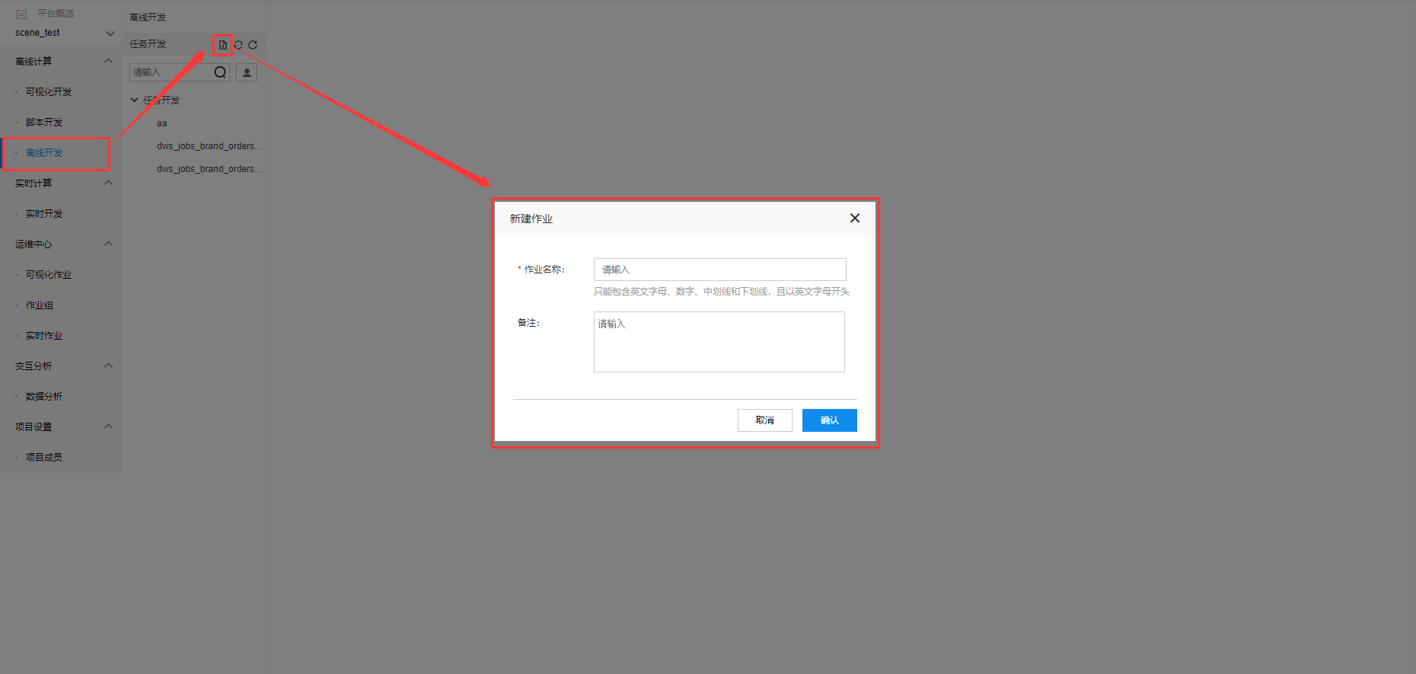The image size is (1416, 674).
Task: Click the refresh icon in 任务开发 header
Action: [x=253, y=45]
